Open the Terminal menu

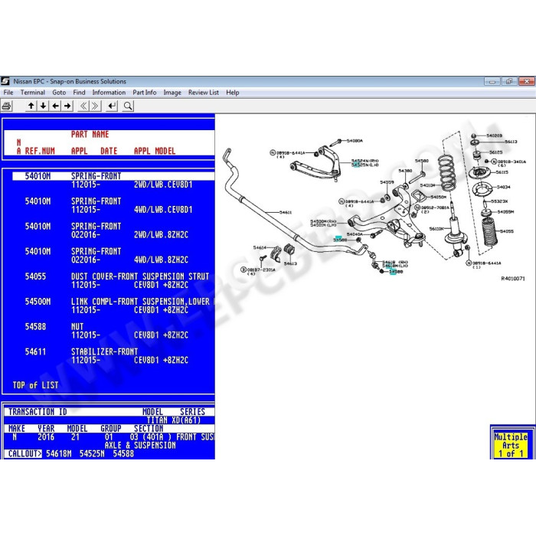tap(32, 93)
